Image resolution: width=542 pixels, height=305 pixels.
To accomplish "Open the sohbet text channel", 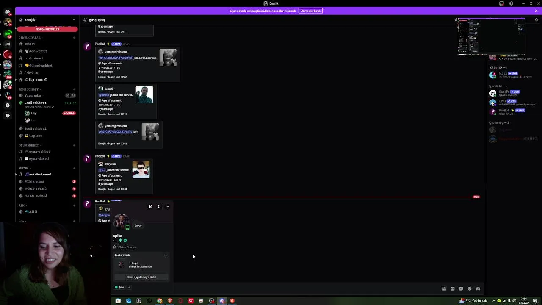I will click(x=47, y=44).
